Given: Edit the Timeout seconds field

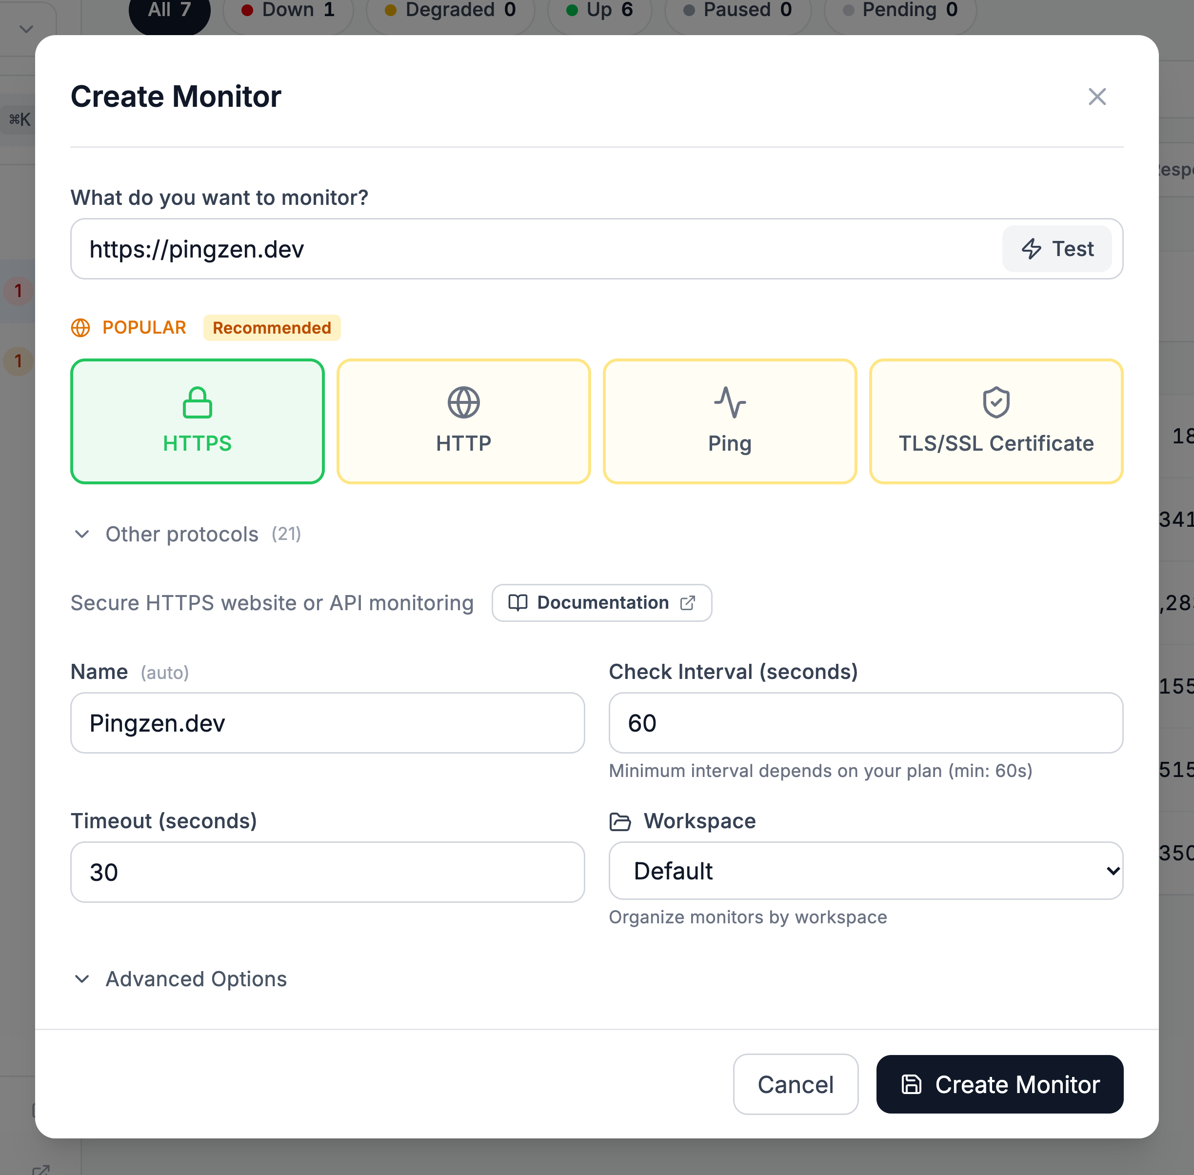Looking at the screenshot, I should (328, 872).
